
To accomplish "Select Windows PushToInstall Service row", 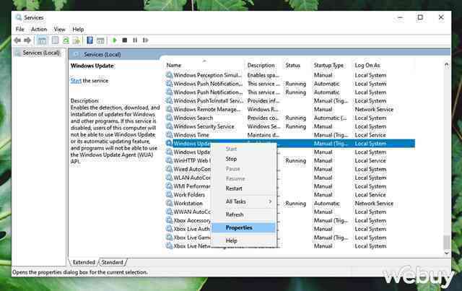I will pyautogui.click(x=290, y=100).
